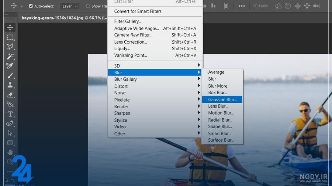Choose Motion Blur option
The width and height of the screenshot is (332, 186).
click(222, 113)
